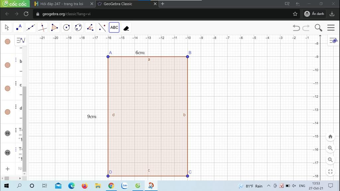Go back in browser history
Screen dimensions: 340x191
tap(7, 14)
